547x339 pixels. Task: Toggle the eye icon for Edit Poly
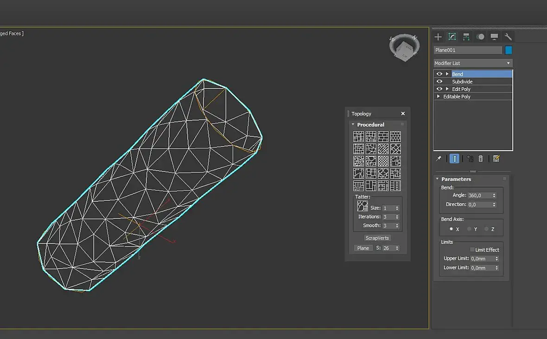coord(439,89)
